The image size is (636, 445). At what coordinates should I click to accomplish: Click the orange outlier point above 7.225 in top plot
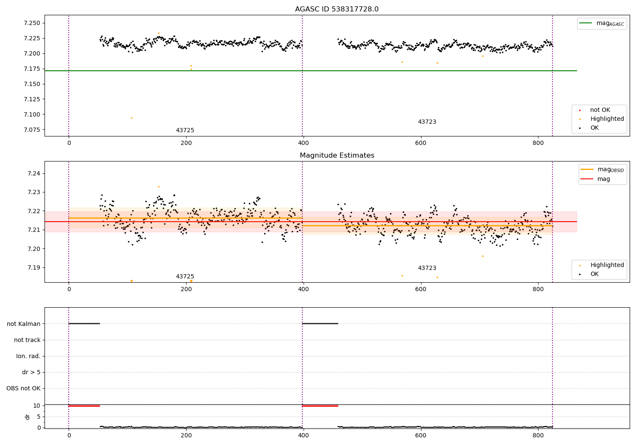159,33
